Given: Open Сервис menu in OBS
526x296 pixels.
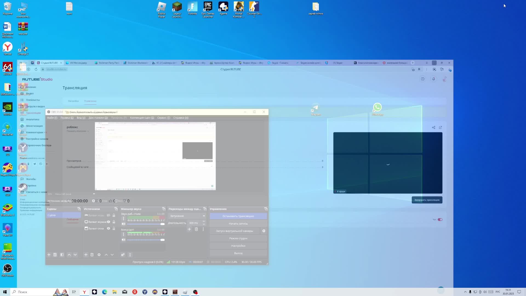Looking at the screenshot, I should pyautogui.click(x=163, y=118).
